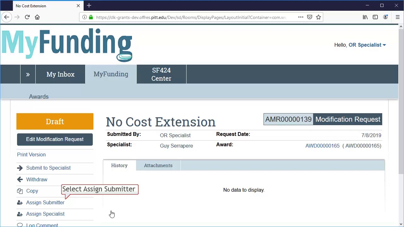Open the Firefox hamburger menu
Screen dimensions: 404x227
(397, 17)
